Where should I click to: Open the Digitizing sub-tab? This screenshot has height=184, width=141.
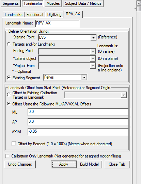tap(54, 15)
